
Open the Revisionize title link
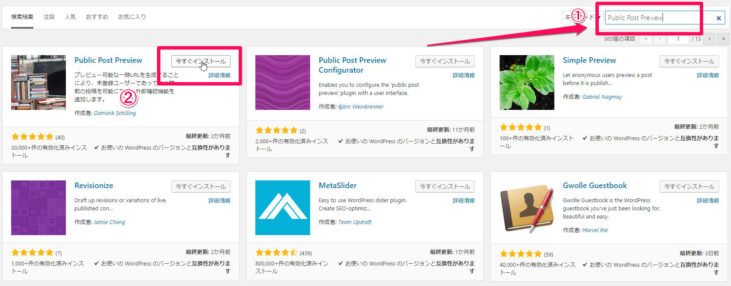[x=94, y=186]
